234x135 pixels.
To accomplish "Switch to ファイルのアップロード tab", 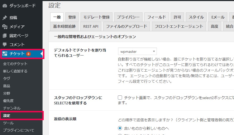I will click(x=127, y=26).
